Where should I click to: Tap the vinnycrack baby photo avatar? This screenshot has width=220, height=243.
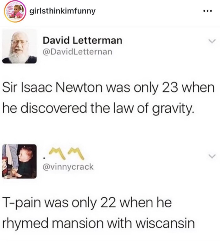19,161
